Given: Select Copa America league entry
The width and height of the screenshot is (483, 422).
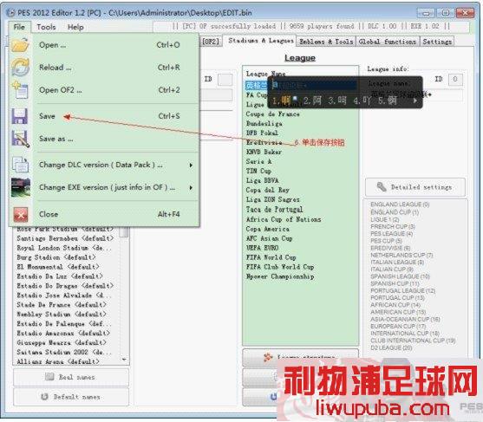Looking at the screenshot, I should coord(267,229).
